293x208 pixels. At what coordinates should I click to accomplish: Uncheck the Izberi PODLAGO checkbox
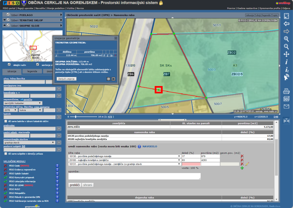click(x=8, y=14)
